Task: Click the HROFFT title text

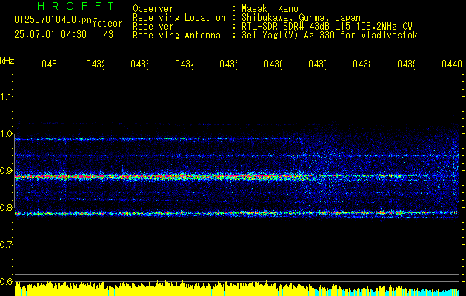Action: [76, 6]
